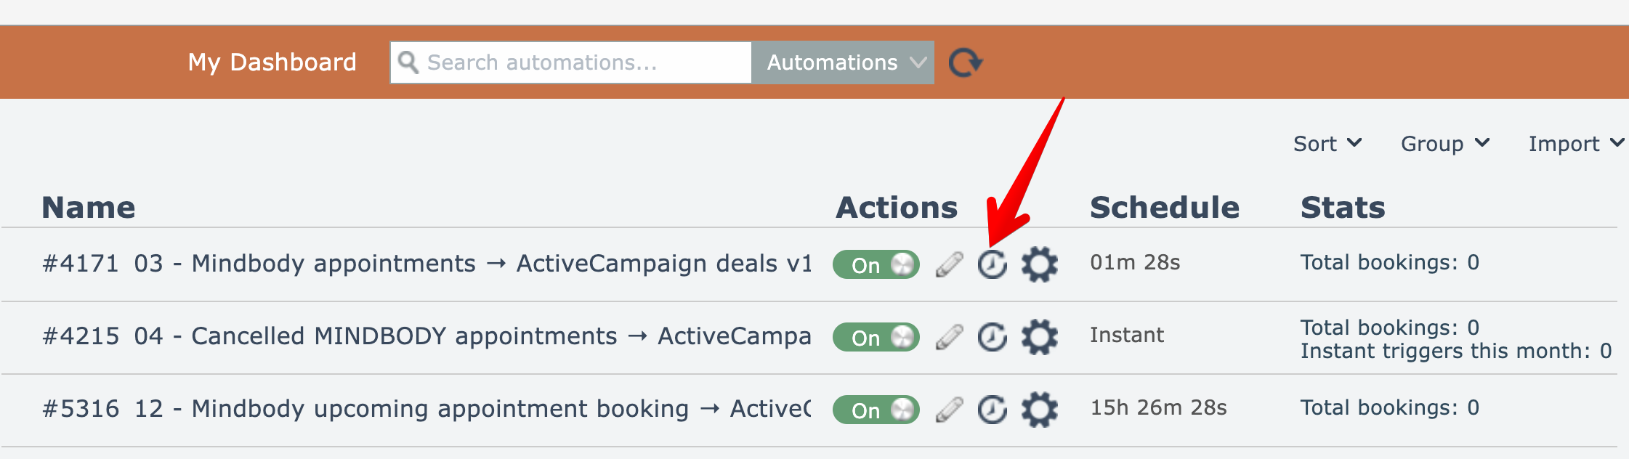Open the settings gear for automation #4215
The width and height of the screenshot is (1629, 459).
click(1039, 336)
